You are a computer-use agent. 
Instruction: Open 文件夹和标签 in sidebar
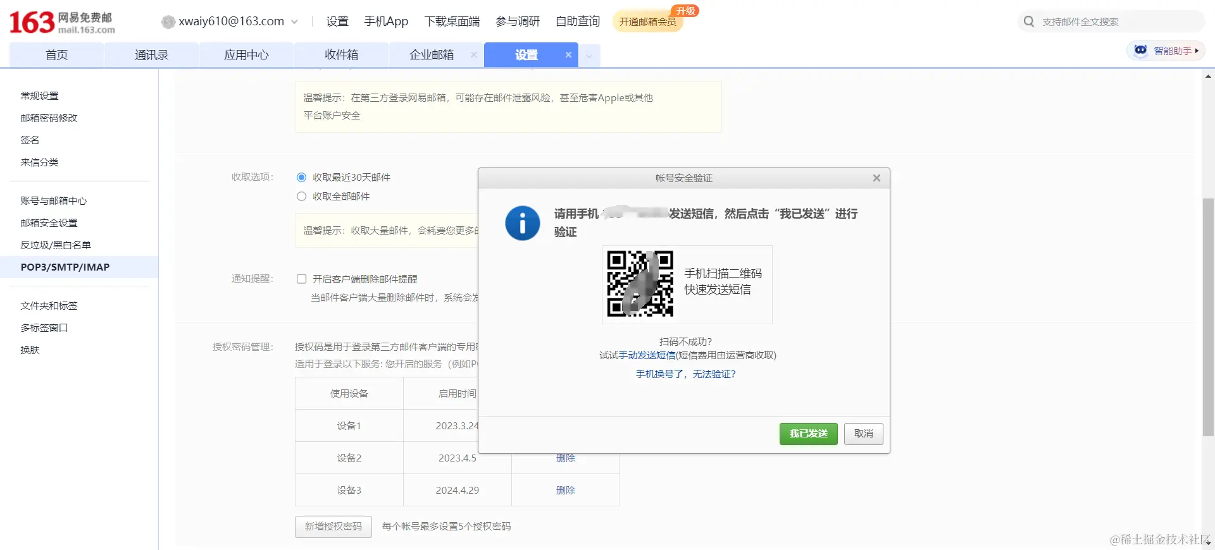(x=49, y=306)
